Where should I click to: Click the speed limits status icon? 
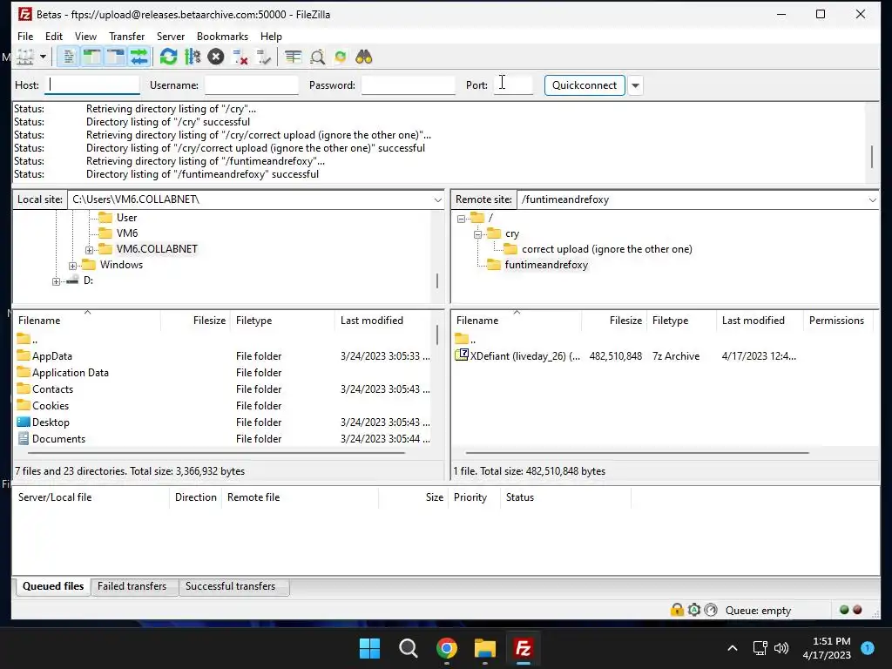point(711,611)
